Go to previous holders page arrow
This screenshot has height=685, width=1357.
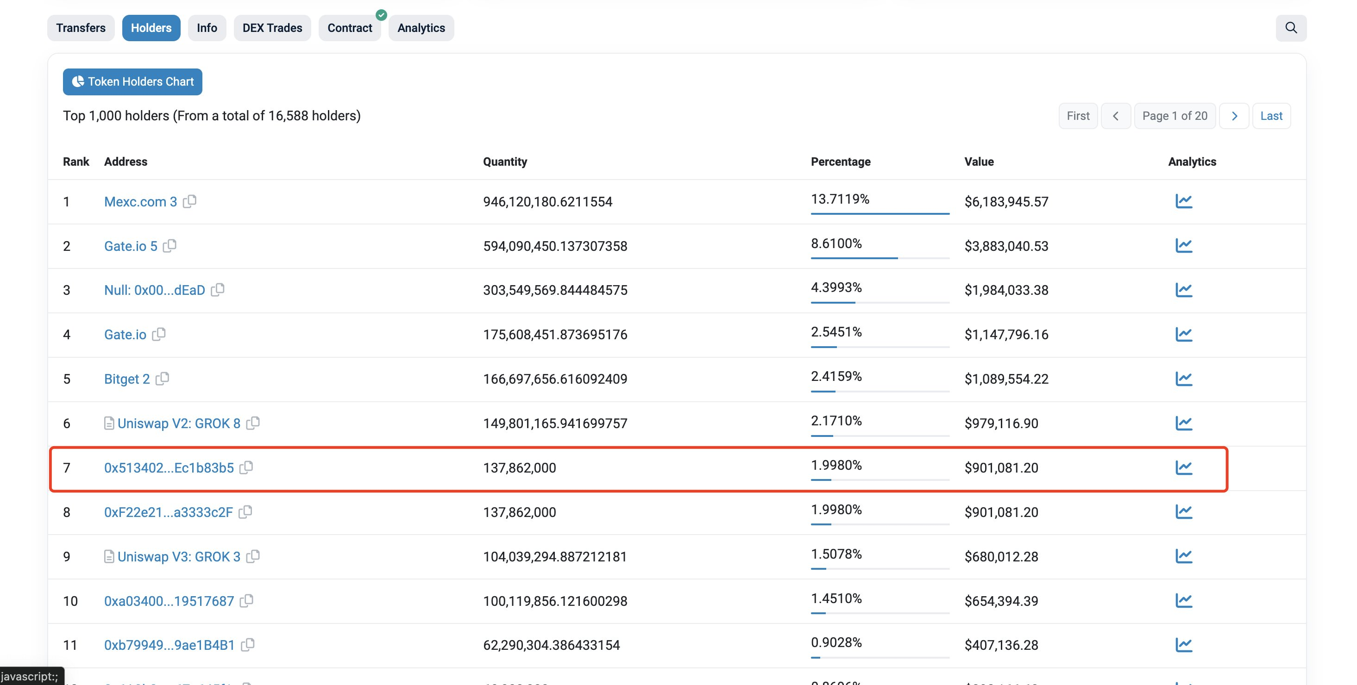(x=1116, y=116)
